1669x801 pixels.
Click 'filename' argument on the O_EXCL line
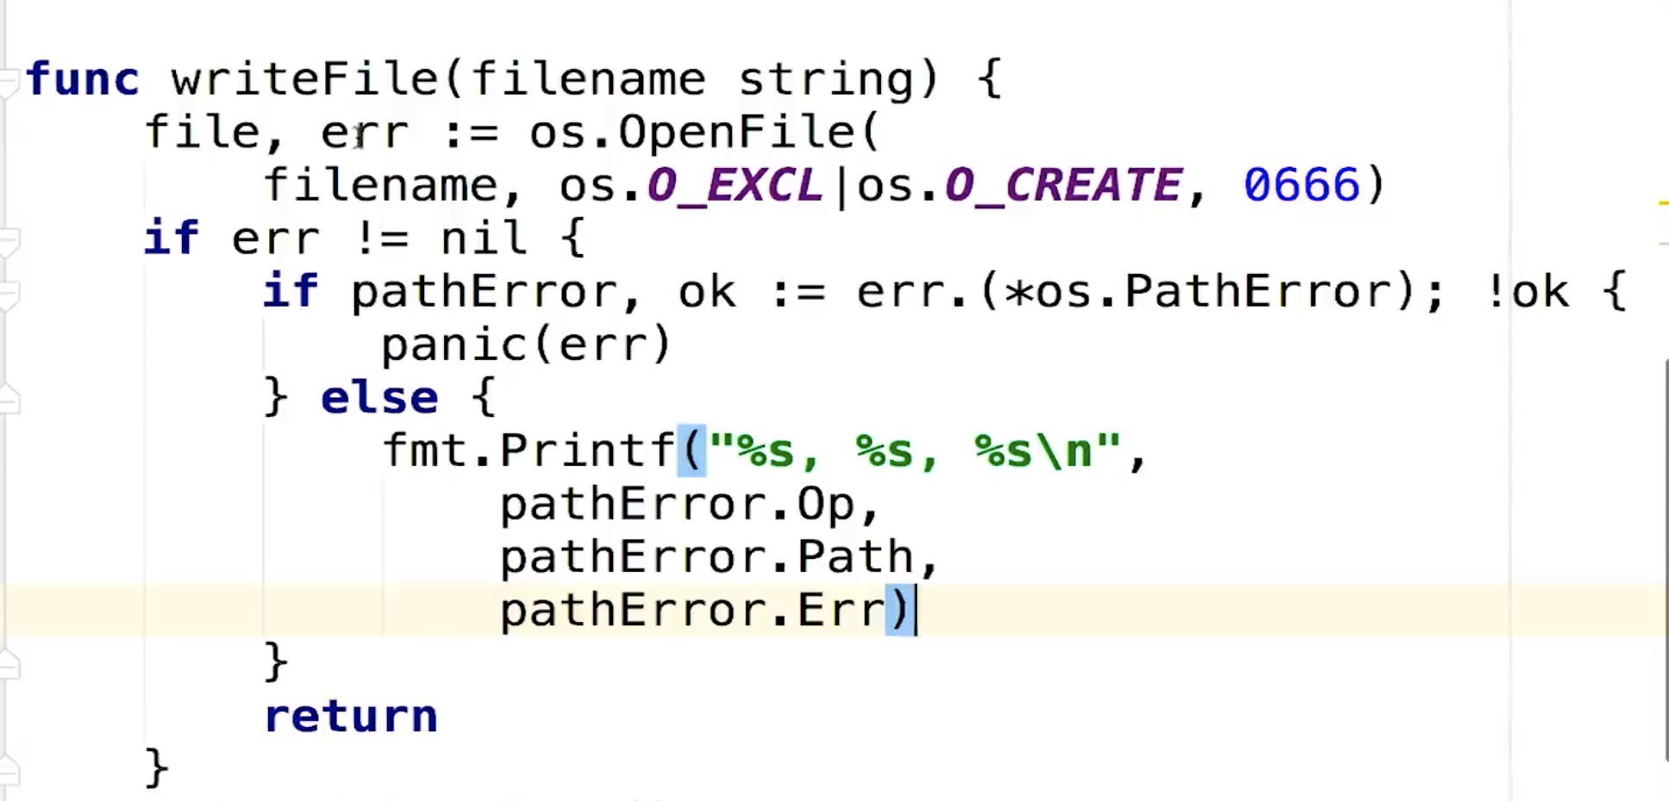point(380,187)
